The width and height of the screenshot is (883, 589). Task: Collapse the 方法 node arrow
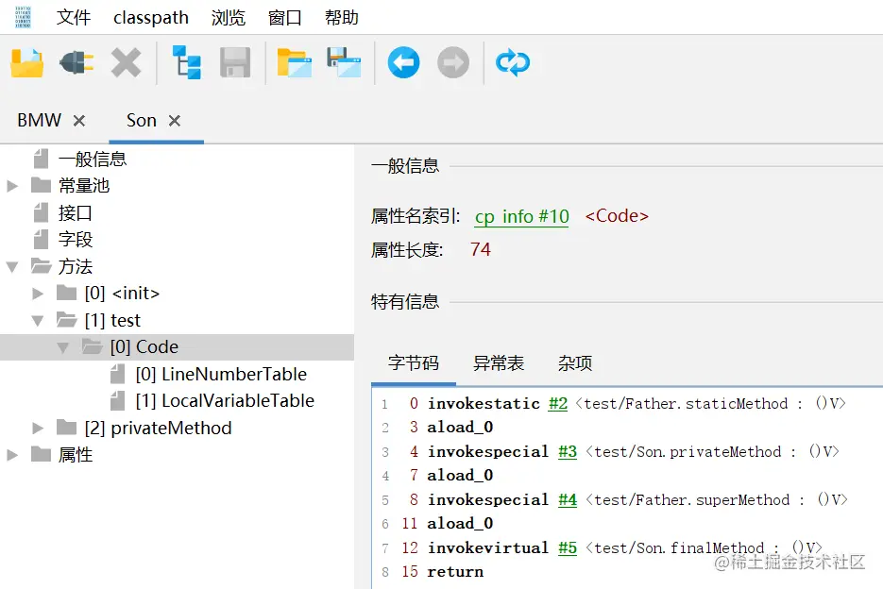point(12,267)
